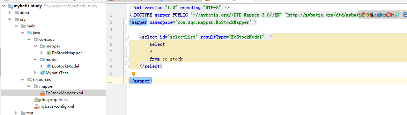
Task: Click the fold end marker at line 11
Action: click(x=127, y=81)
